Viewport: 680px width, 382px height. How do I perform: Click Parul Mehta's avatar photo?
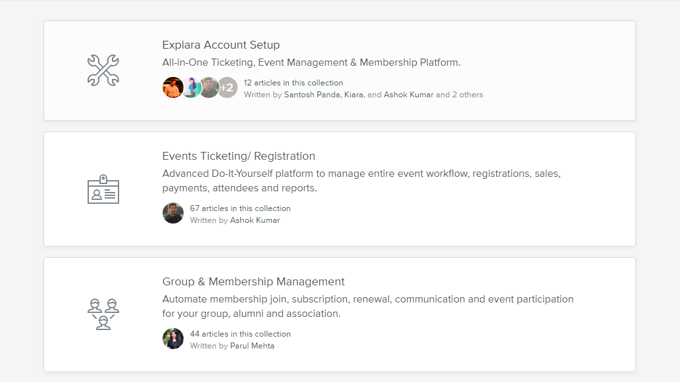point(173,339)
